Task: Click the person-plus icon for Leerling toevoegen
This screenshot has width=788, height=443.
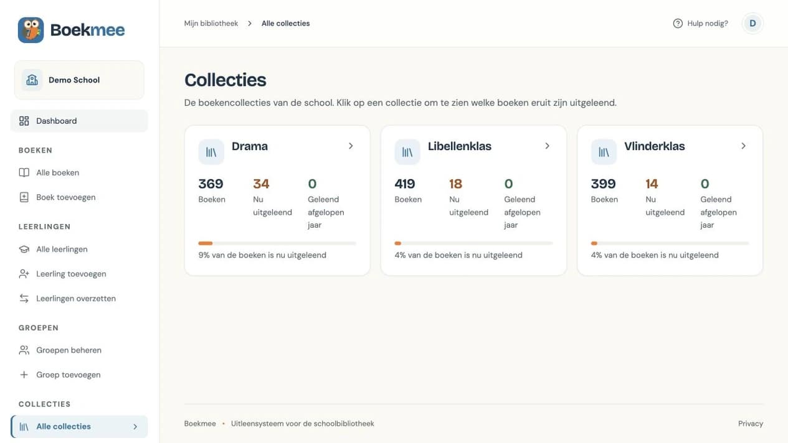Action: 24,274
